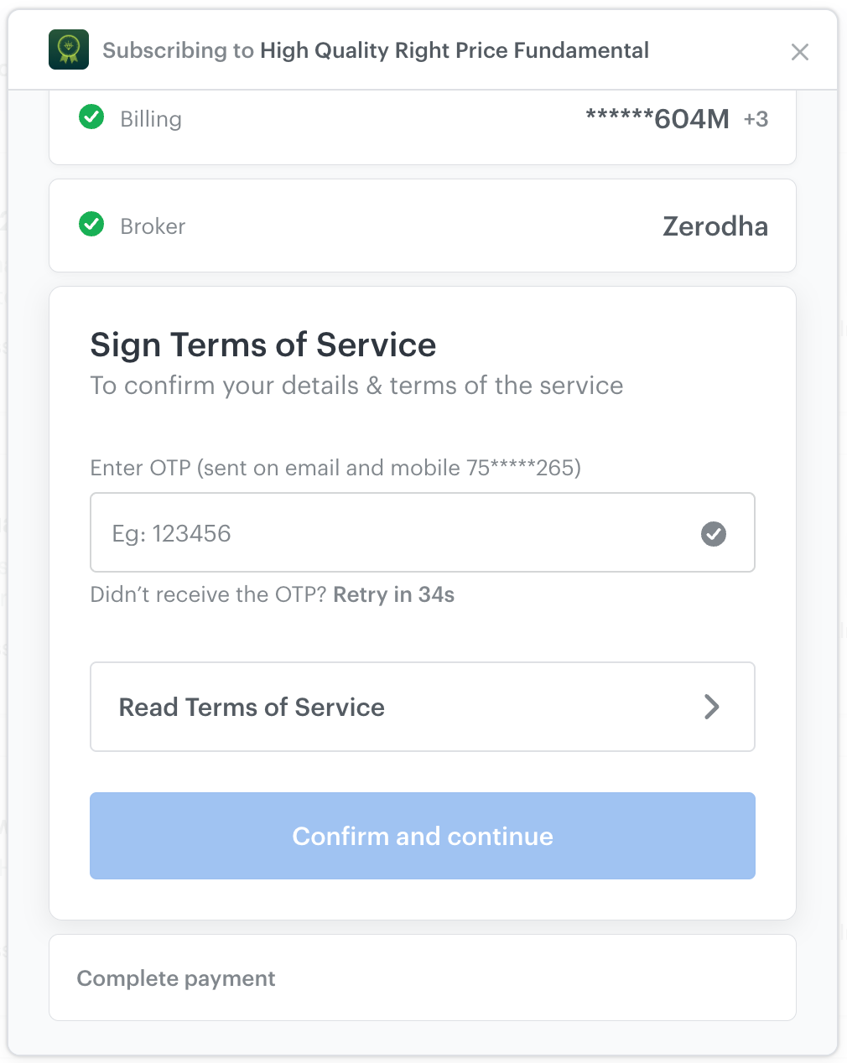Click the smallcase green badge logo icon
The image size is (847, 1063).
(x=69, y=49)
